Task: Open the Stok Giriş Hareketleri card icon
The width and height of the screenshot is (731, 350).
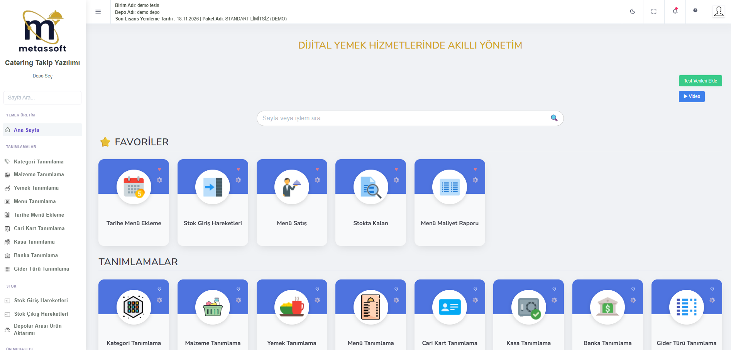Action: coord(213,187)
